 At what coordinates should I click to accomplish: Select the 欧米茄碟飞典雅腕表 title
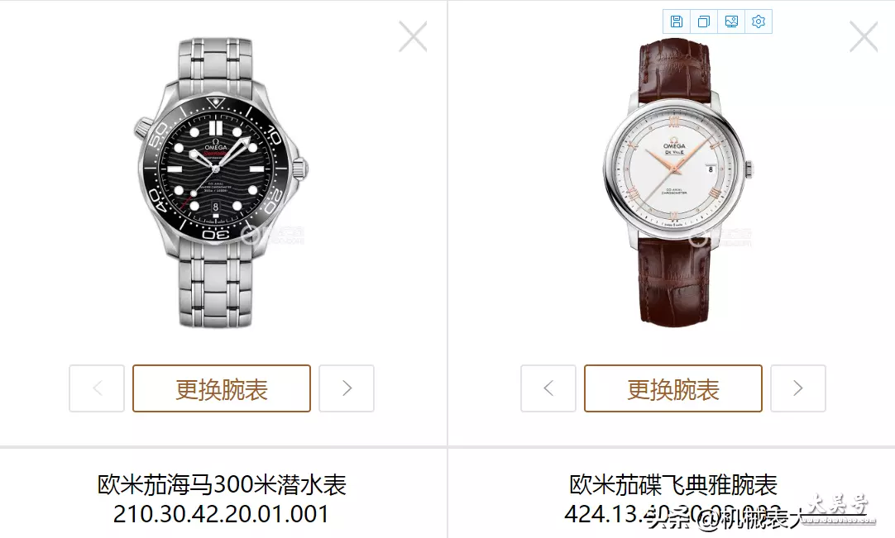click(x=673, y=485)
